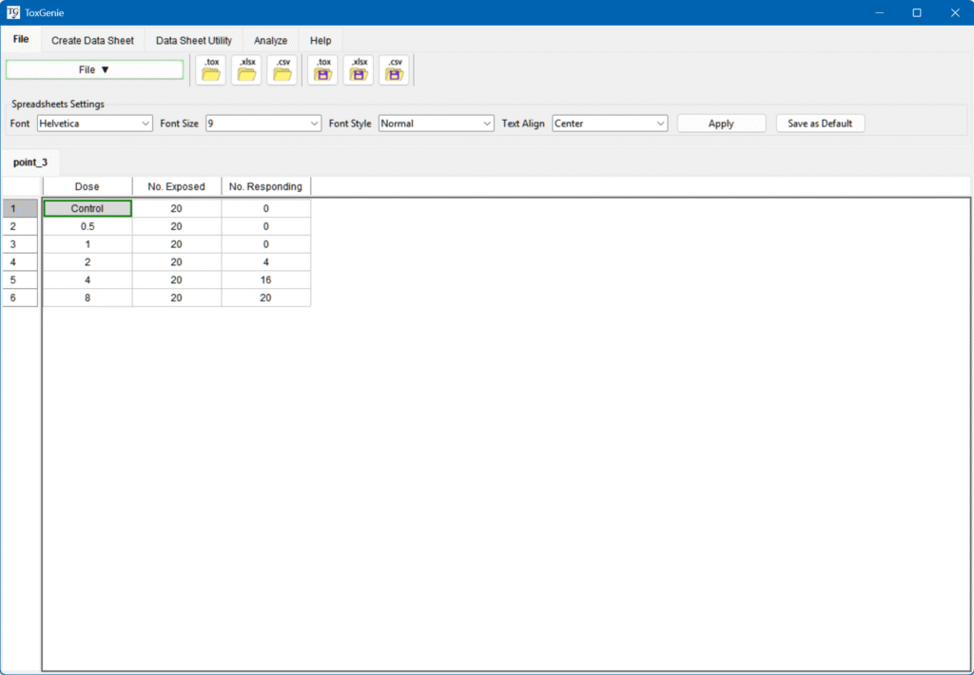Save the sheet as .tox file
This screenshot has height=675, width=974.
pos(323,70)
